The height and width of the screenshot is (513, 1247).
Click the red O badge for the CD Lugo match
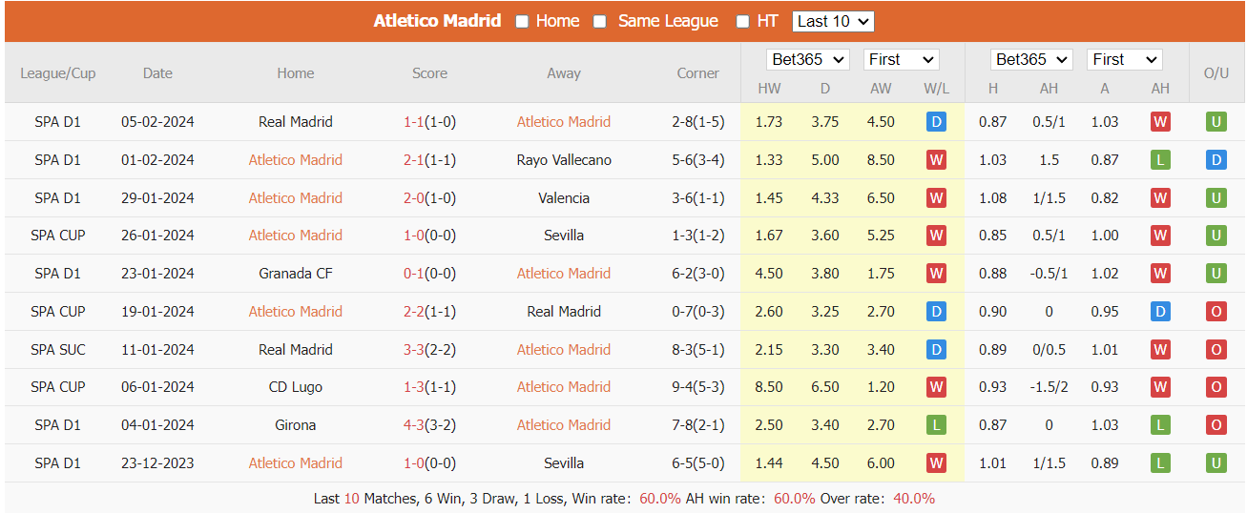pos(1216,387)
